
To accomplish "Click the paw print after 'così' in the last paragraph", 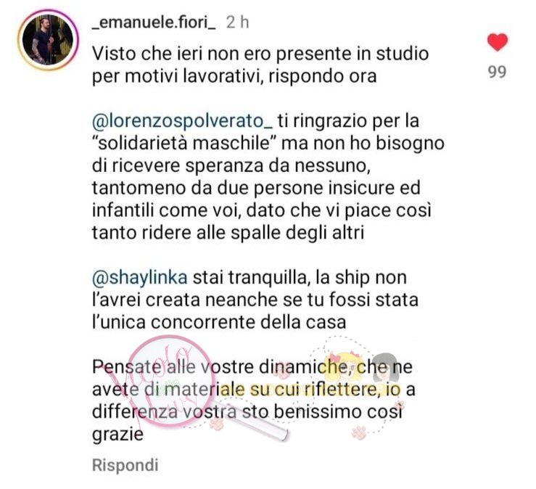I will click(x=400, y=406).
